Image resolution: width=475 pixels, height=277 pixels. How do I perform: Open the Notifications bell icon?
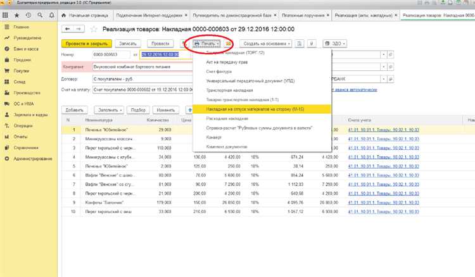pyautogui.click(x=51, y=15)
